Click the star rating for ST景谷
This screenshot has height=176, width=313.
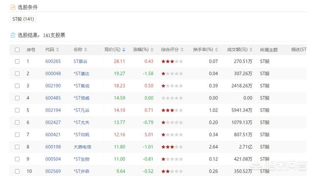pos(172,61)
